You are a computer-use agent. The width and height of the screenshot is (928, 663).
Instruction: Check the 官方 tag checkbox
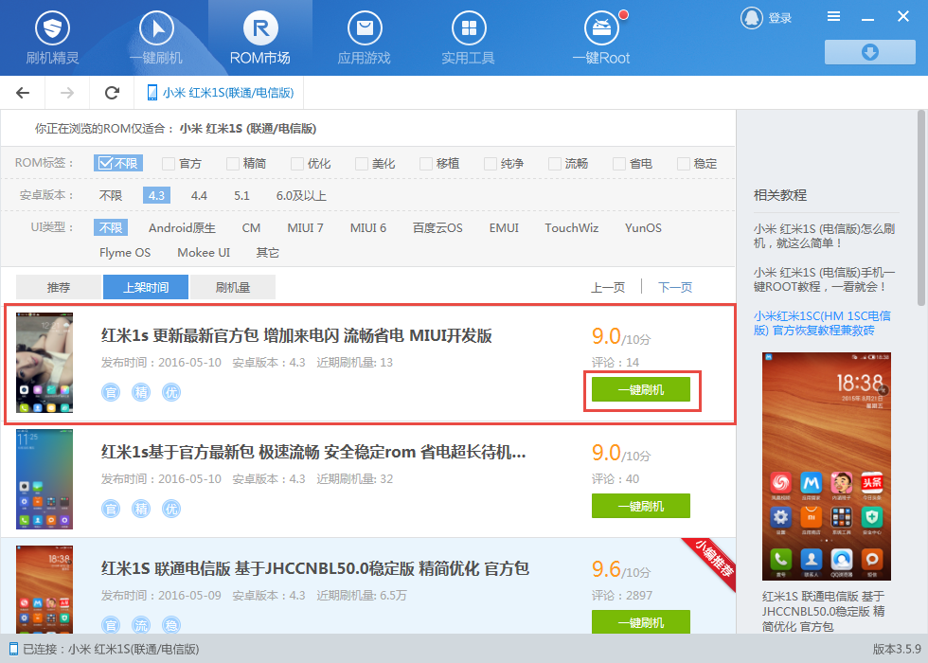(169, 163)
